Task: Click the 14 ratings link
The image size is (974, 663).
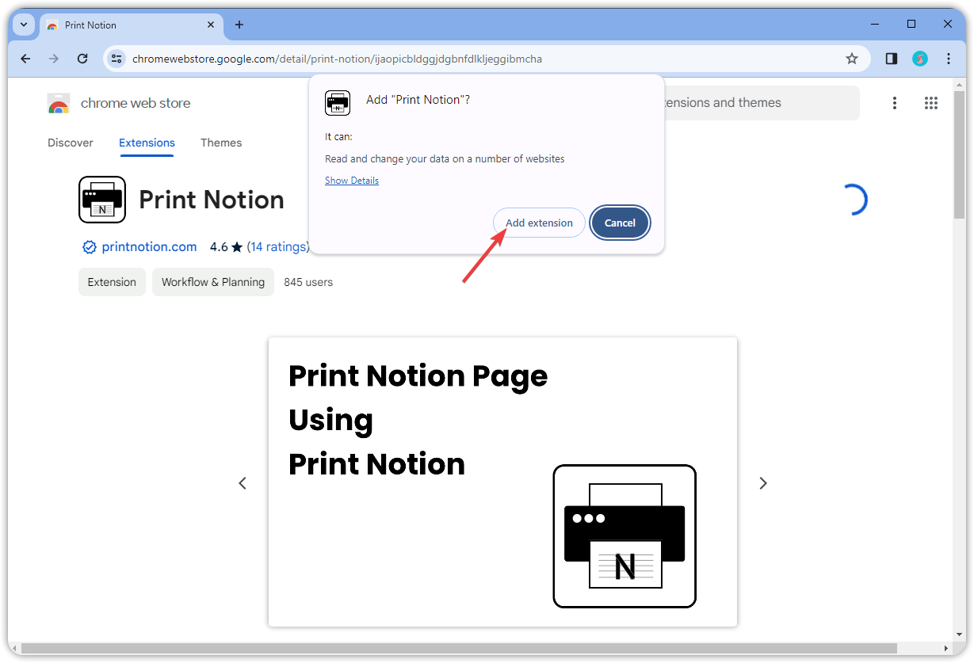Action: [278, 246]
